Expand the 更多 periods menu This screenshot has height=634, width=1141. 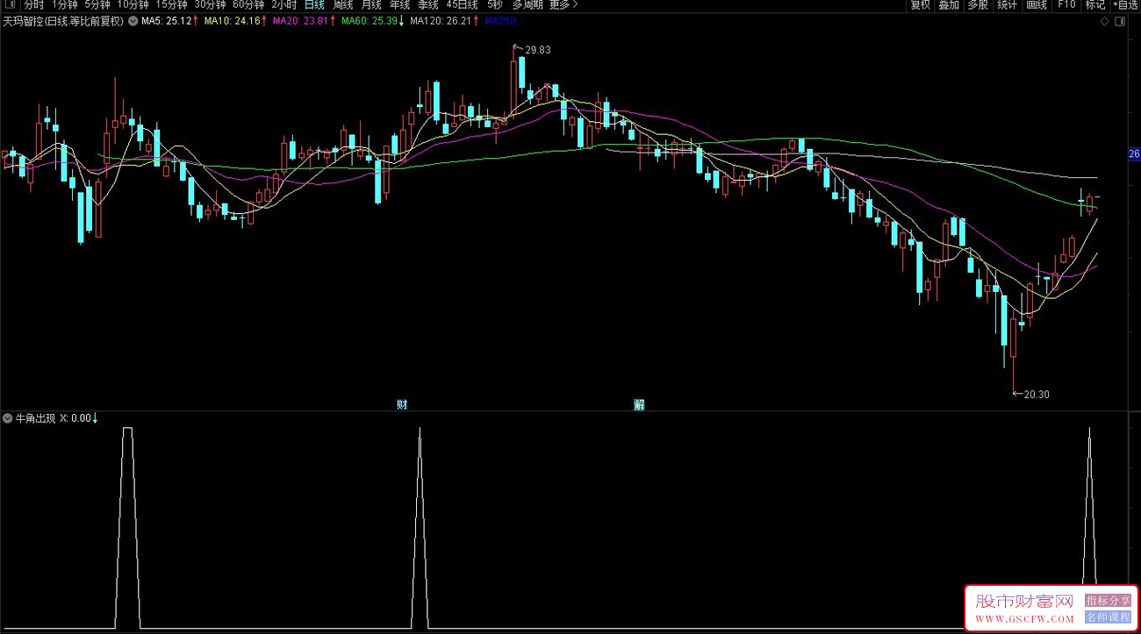click(563, 5)
